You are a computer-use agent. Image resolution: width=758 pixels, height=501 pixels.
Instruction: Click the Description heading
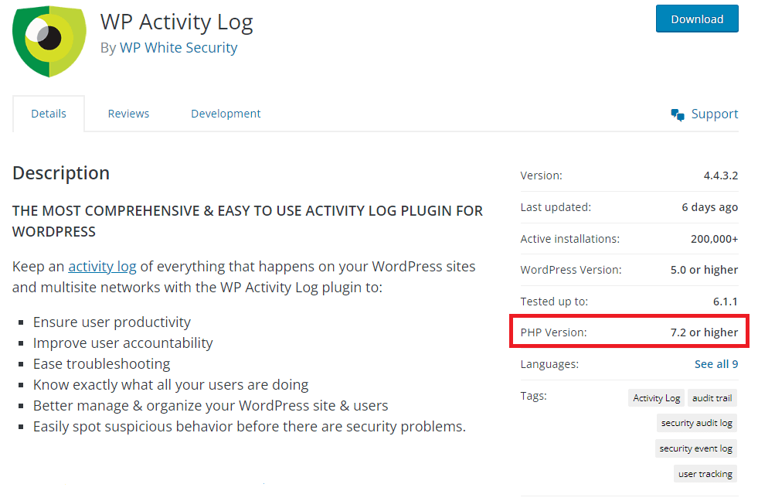[61, 172]
